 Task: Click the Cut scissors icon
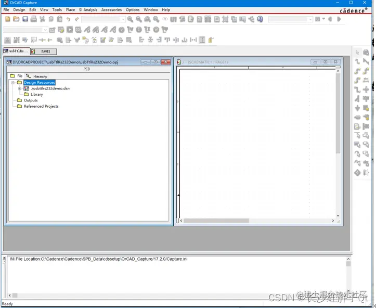point(43,19)
